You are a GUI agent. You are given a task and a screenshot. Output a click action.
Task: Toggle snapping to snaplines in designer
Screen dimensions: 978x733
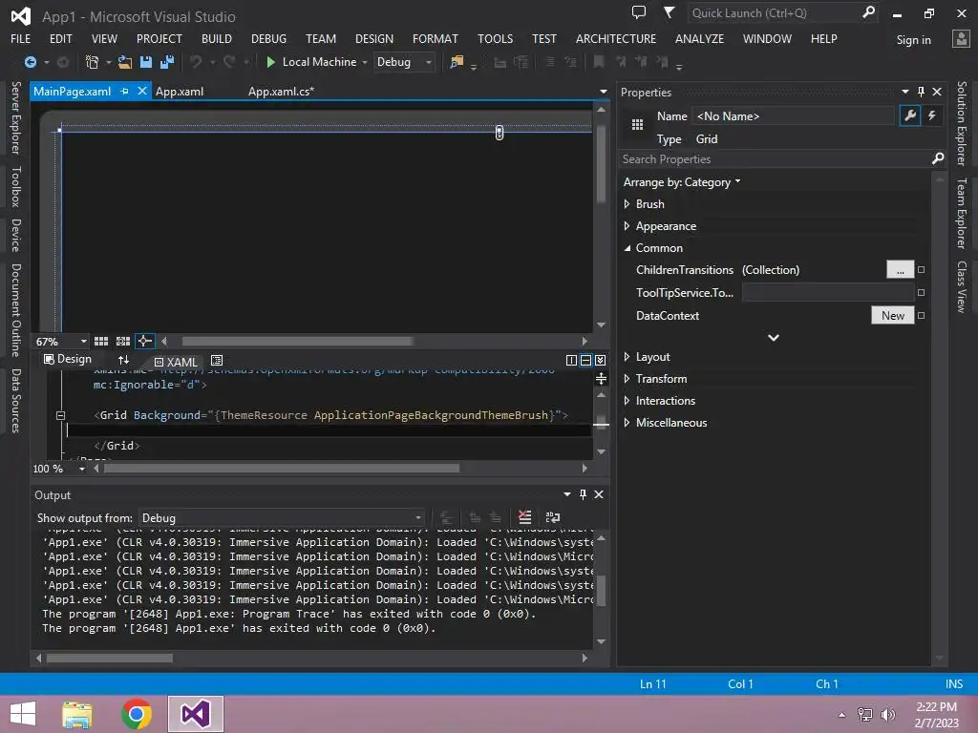(x=144, y=341)
